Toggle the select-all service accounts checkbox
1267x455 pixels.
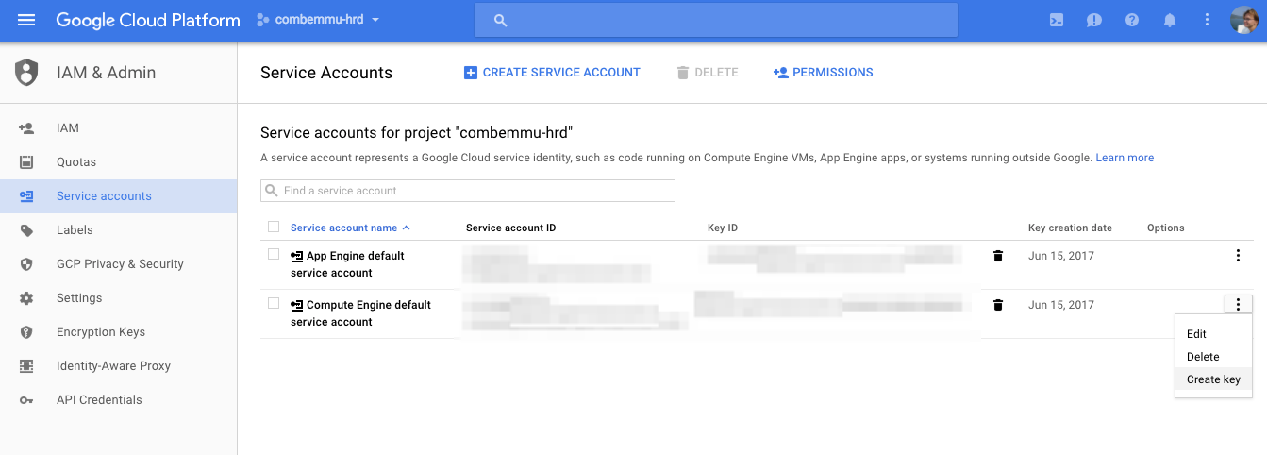click(274, 227)
